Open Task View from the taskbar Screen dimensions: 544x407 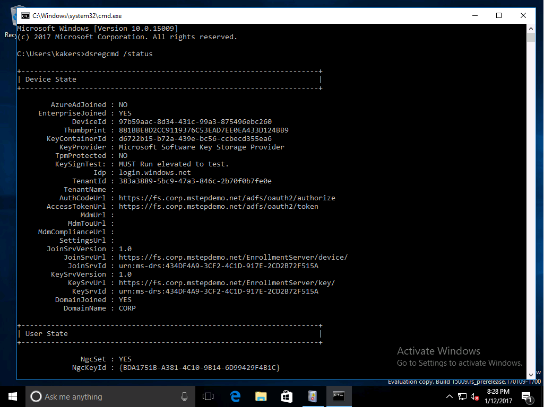coord(208,396)
